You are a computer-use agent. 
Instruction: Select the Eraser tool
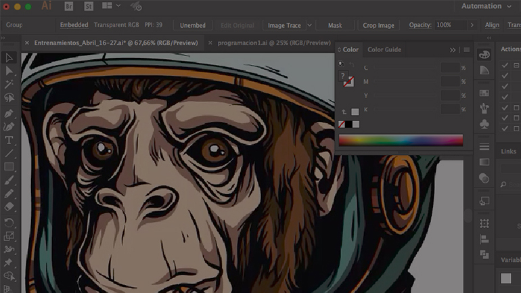[x=9, y=206]
